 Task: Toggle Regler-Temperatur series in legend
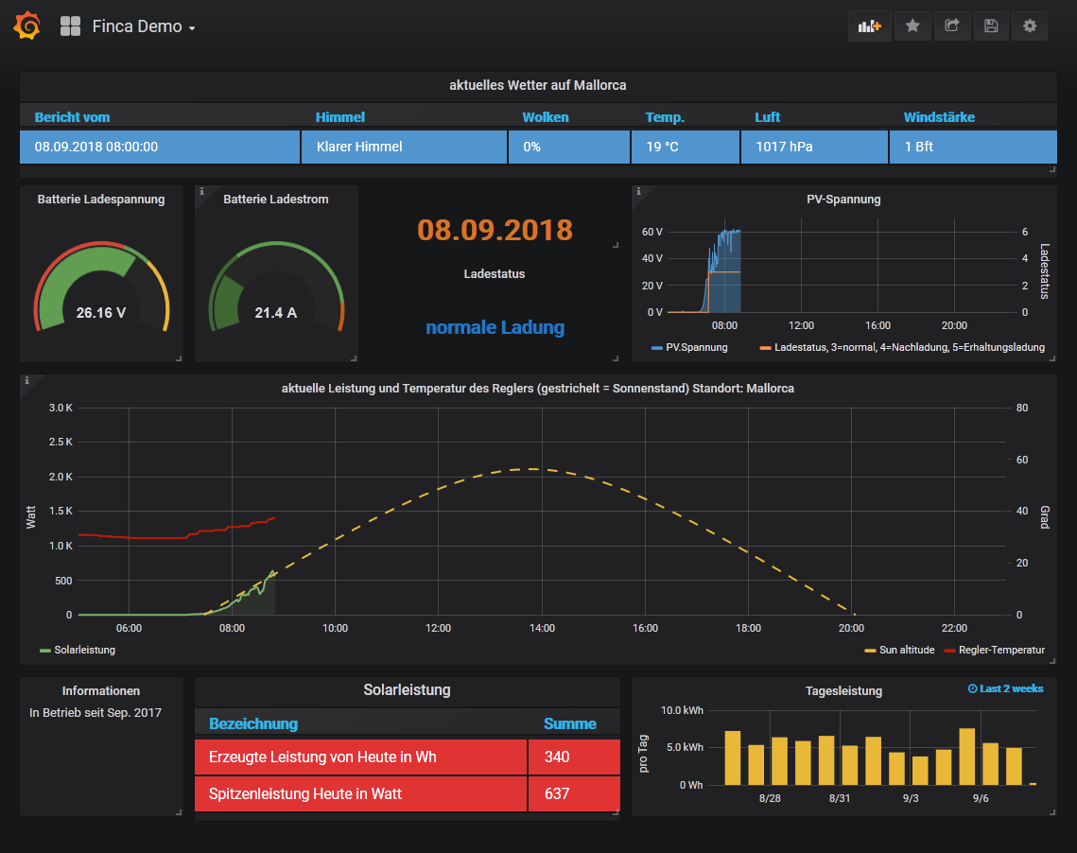point(1001,650)
